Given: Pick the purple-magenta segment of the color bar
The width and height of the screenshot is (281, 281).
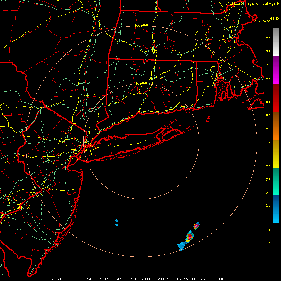Looking at the screenshot, I should (x=276, y=70).
